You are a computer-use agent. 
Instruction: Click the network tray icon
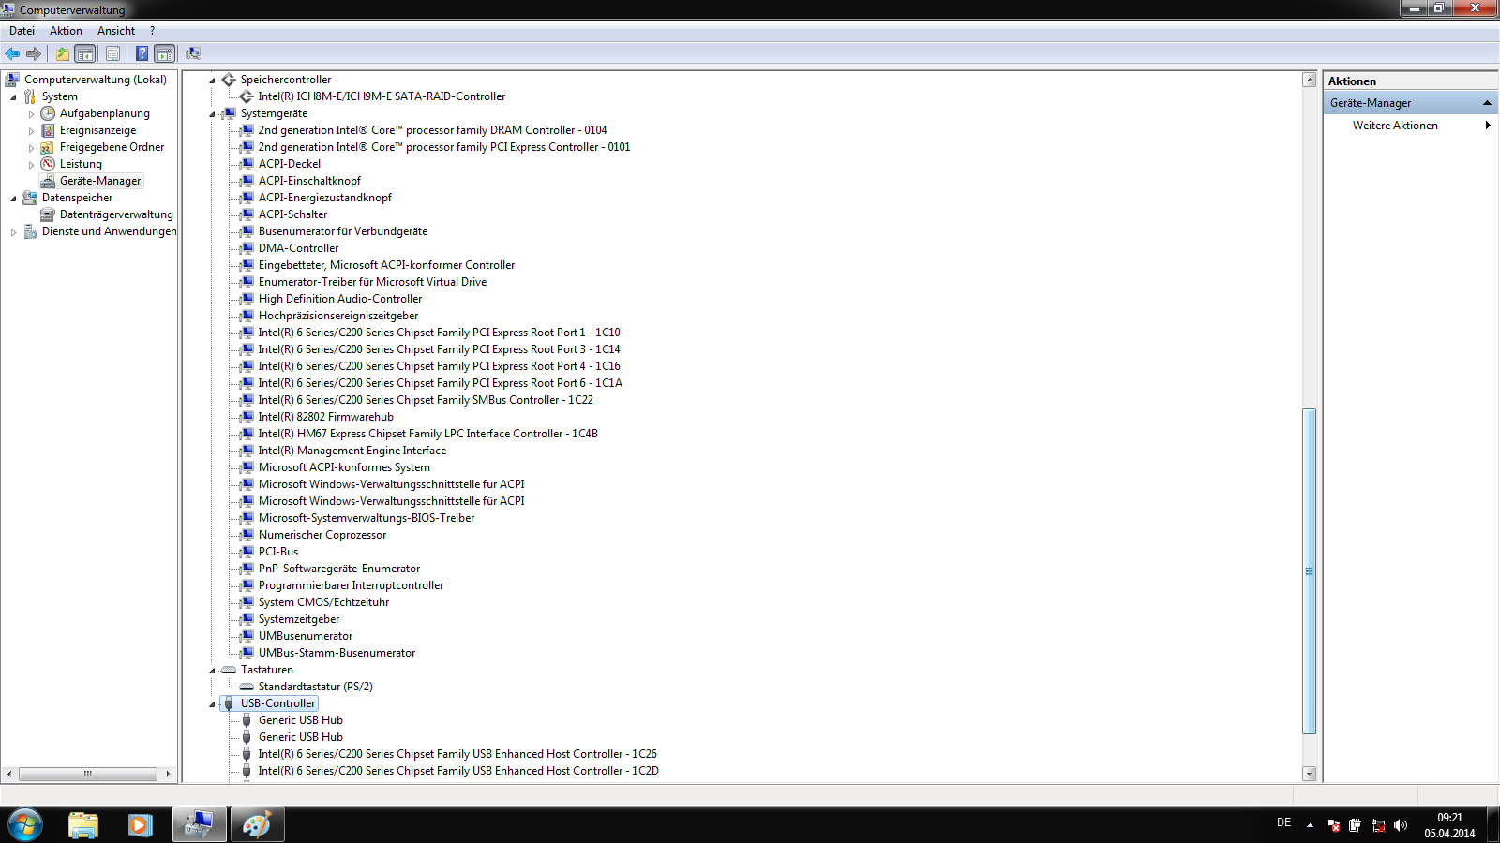pyautogui.click(x=1378, y=825)
